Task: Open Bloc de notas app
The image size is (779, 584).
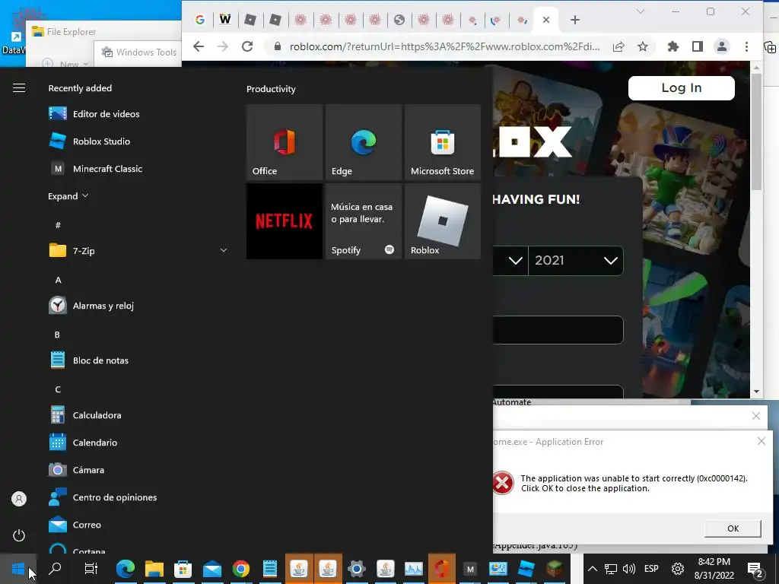Action: (x=138, y=360)
